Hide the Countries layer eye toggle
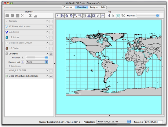 coord(51,54)
